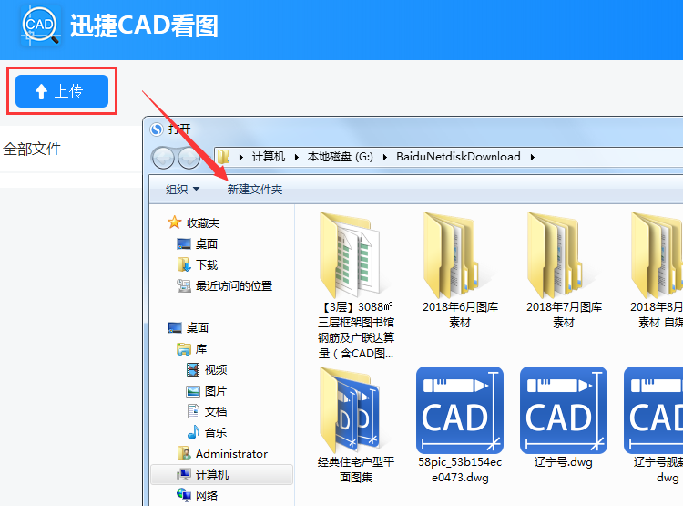Click 计算机 in the address path

(269, 157)
